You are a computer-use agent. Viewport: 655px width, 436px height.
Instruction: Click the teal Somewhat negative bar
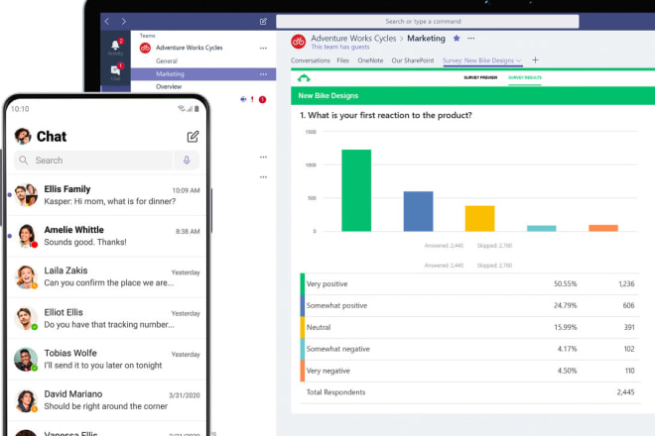click(x=542, y=228)
